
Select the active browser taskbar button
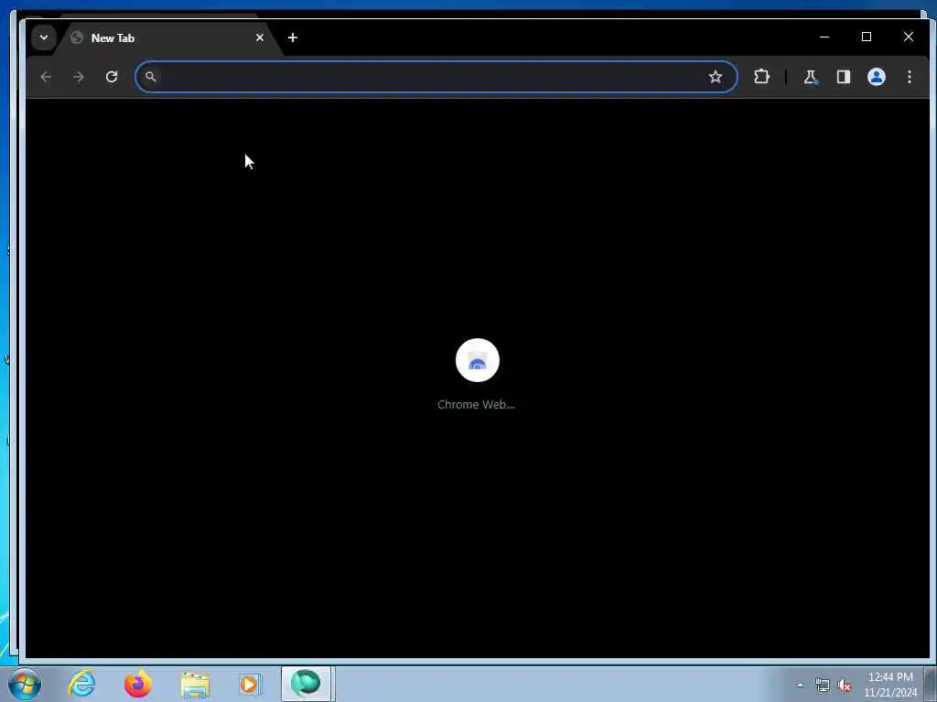coord(307,684)
